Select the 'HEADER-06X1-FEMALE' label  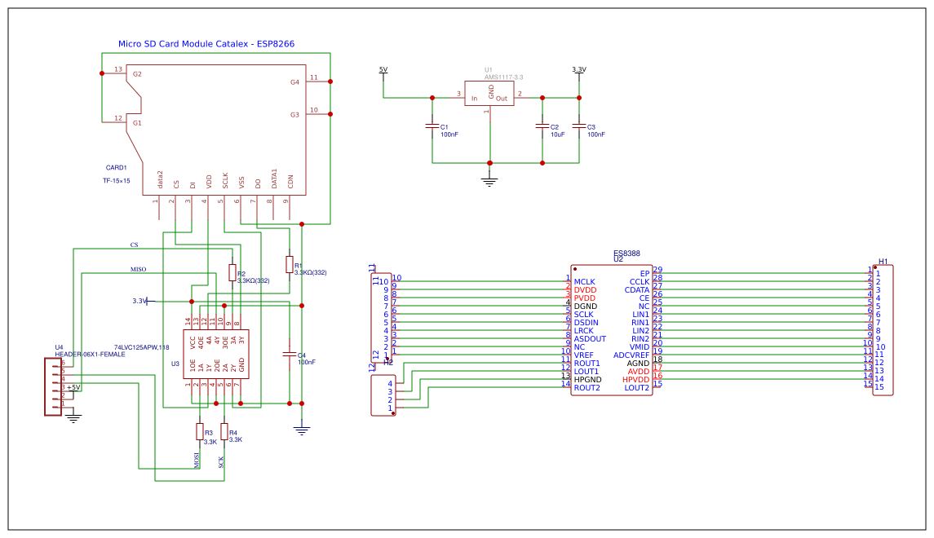click(x=90, y=354)
